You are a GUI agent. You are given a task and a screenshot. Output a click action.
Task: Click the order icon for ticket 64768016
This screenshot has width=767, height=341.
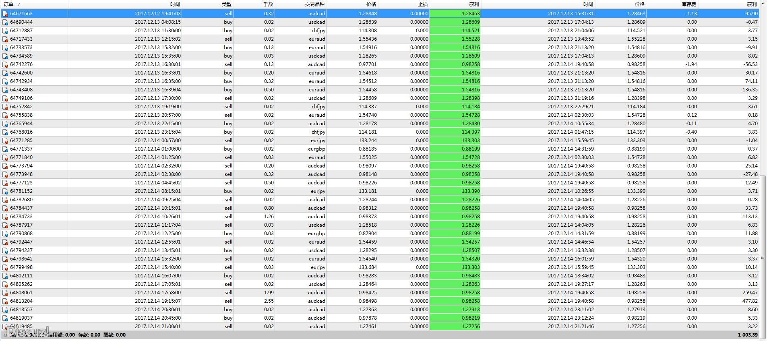(x=5, y=132)
